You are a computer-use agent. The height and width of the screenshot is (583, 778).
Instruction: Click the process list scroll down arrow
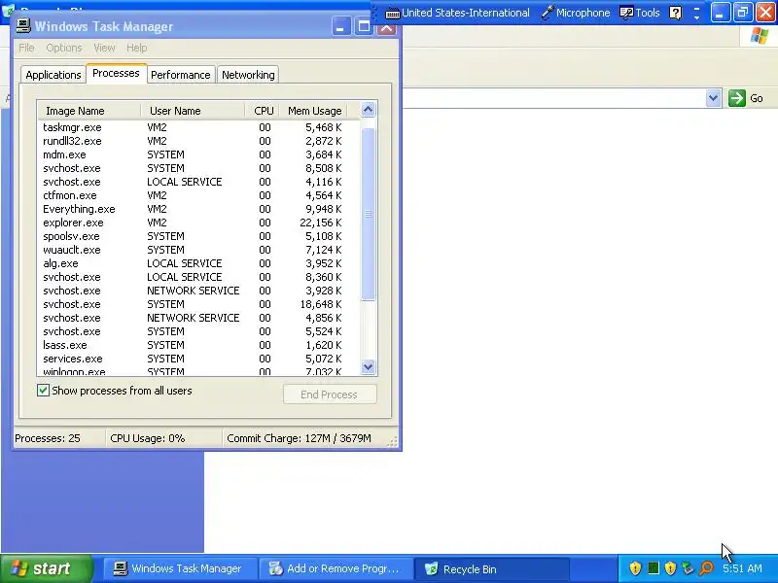click(x=369, y=367)
